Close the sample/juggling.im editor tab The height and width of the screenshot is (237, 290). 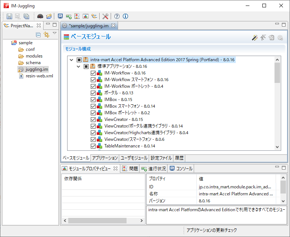point(113,25)
